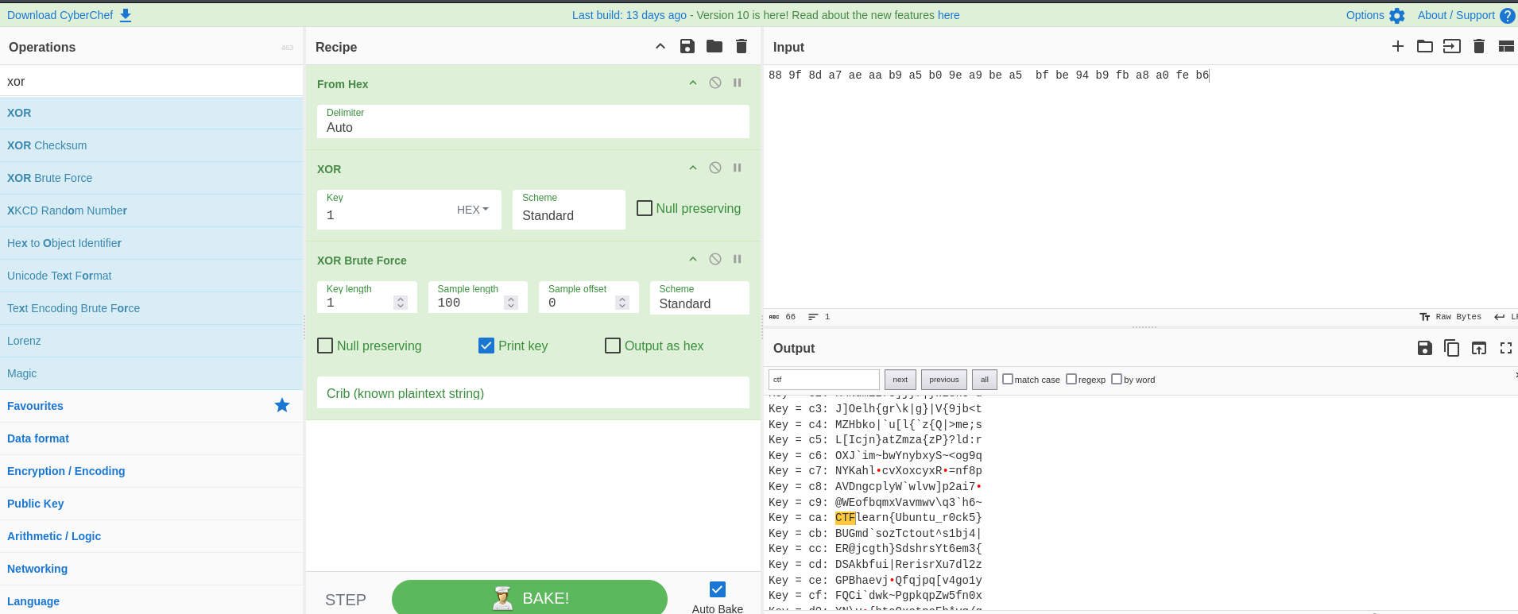Select the XOR Checksum operation
The width and height of the screenshot is (1518, 614).
click(151, 145)
